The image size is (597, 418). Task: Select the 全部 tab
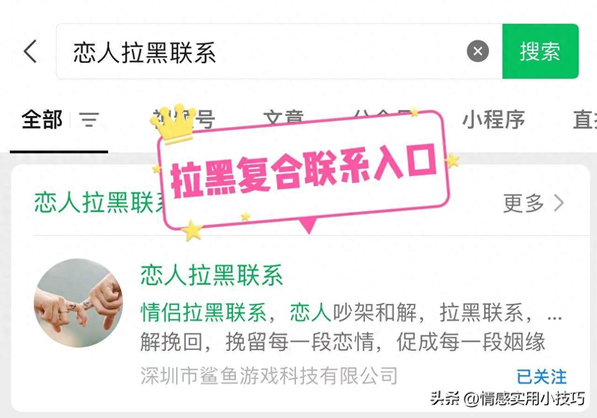[x=42, y=120]
